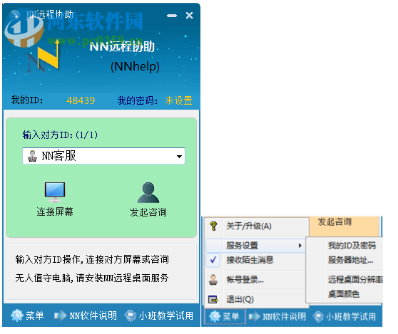Expand the 服务设置 submenu arrow
This screenshot has width=398, height=334.
click(300, 245)
